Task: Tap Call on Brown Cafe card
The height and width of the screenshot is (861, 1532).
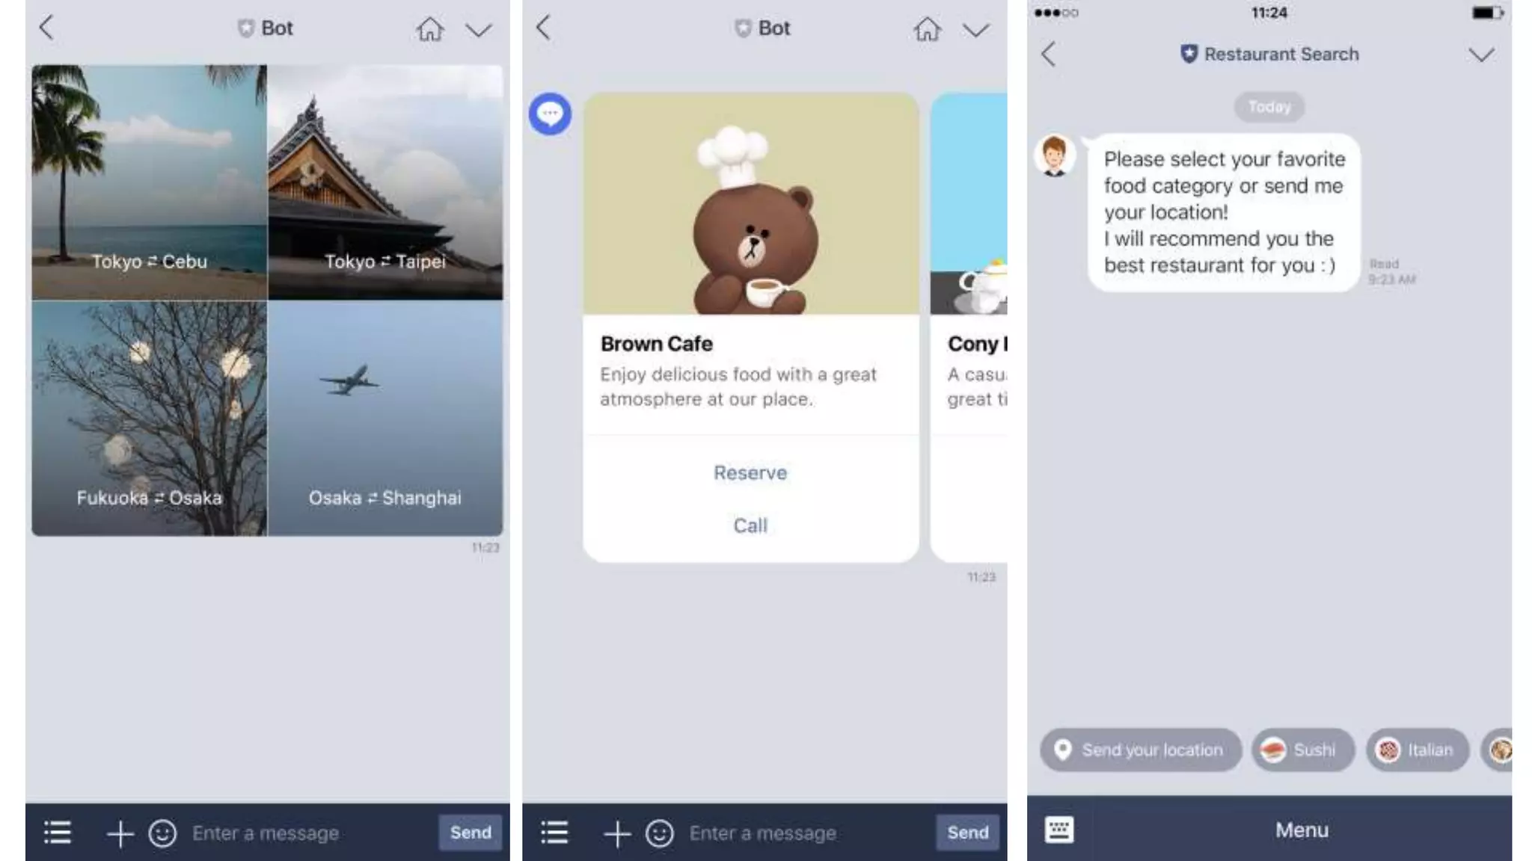Action: point(750,526)
